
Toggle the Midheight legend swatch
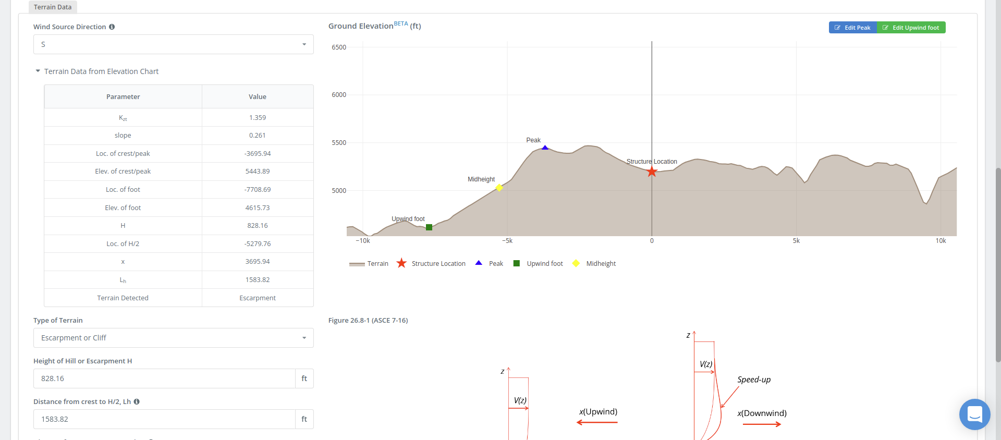[576, 264]
